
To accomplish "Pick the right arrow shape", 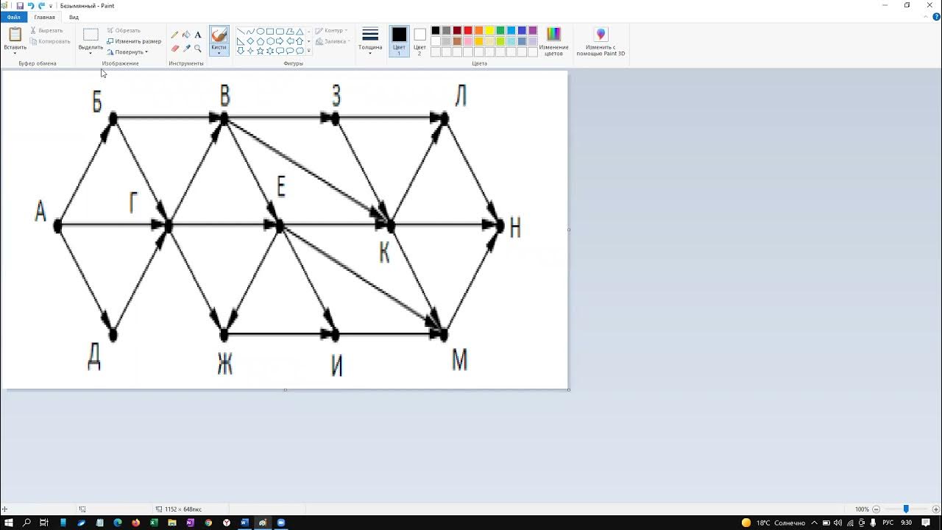I will tap(280, 41).
